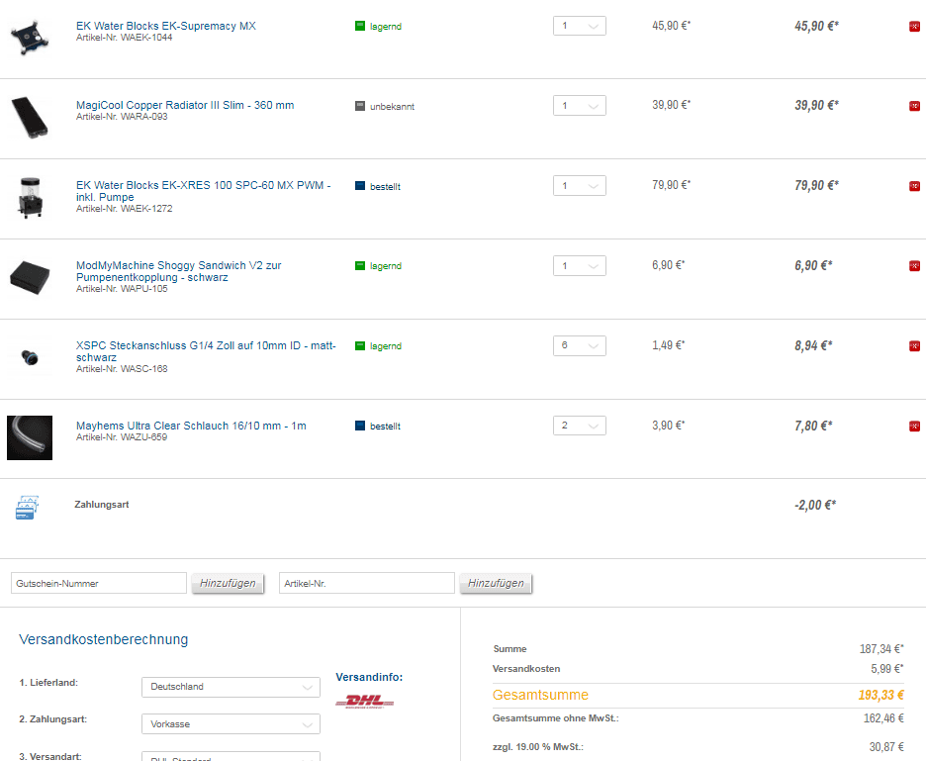The image size is (926, 761).
Task: Click the Summe value '187,34 €'
Action: [881, 649]
